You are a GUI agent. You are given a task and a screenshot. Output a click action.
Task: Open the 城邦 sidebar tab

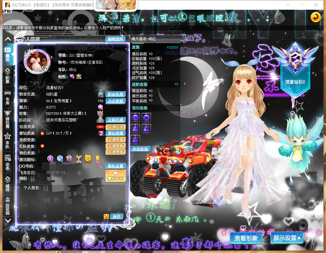[8, 184]
